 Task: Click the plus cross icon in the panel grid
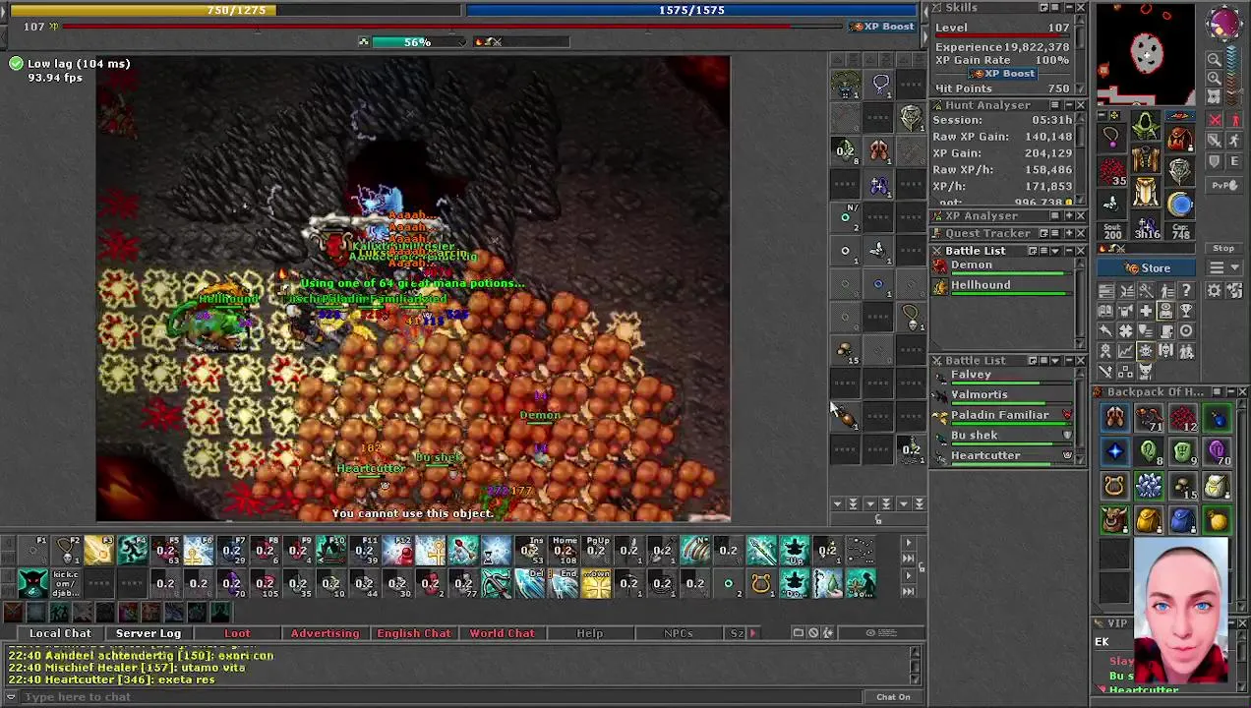pos(1147,310)
